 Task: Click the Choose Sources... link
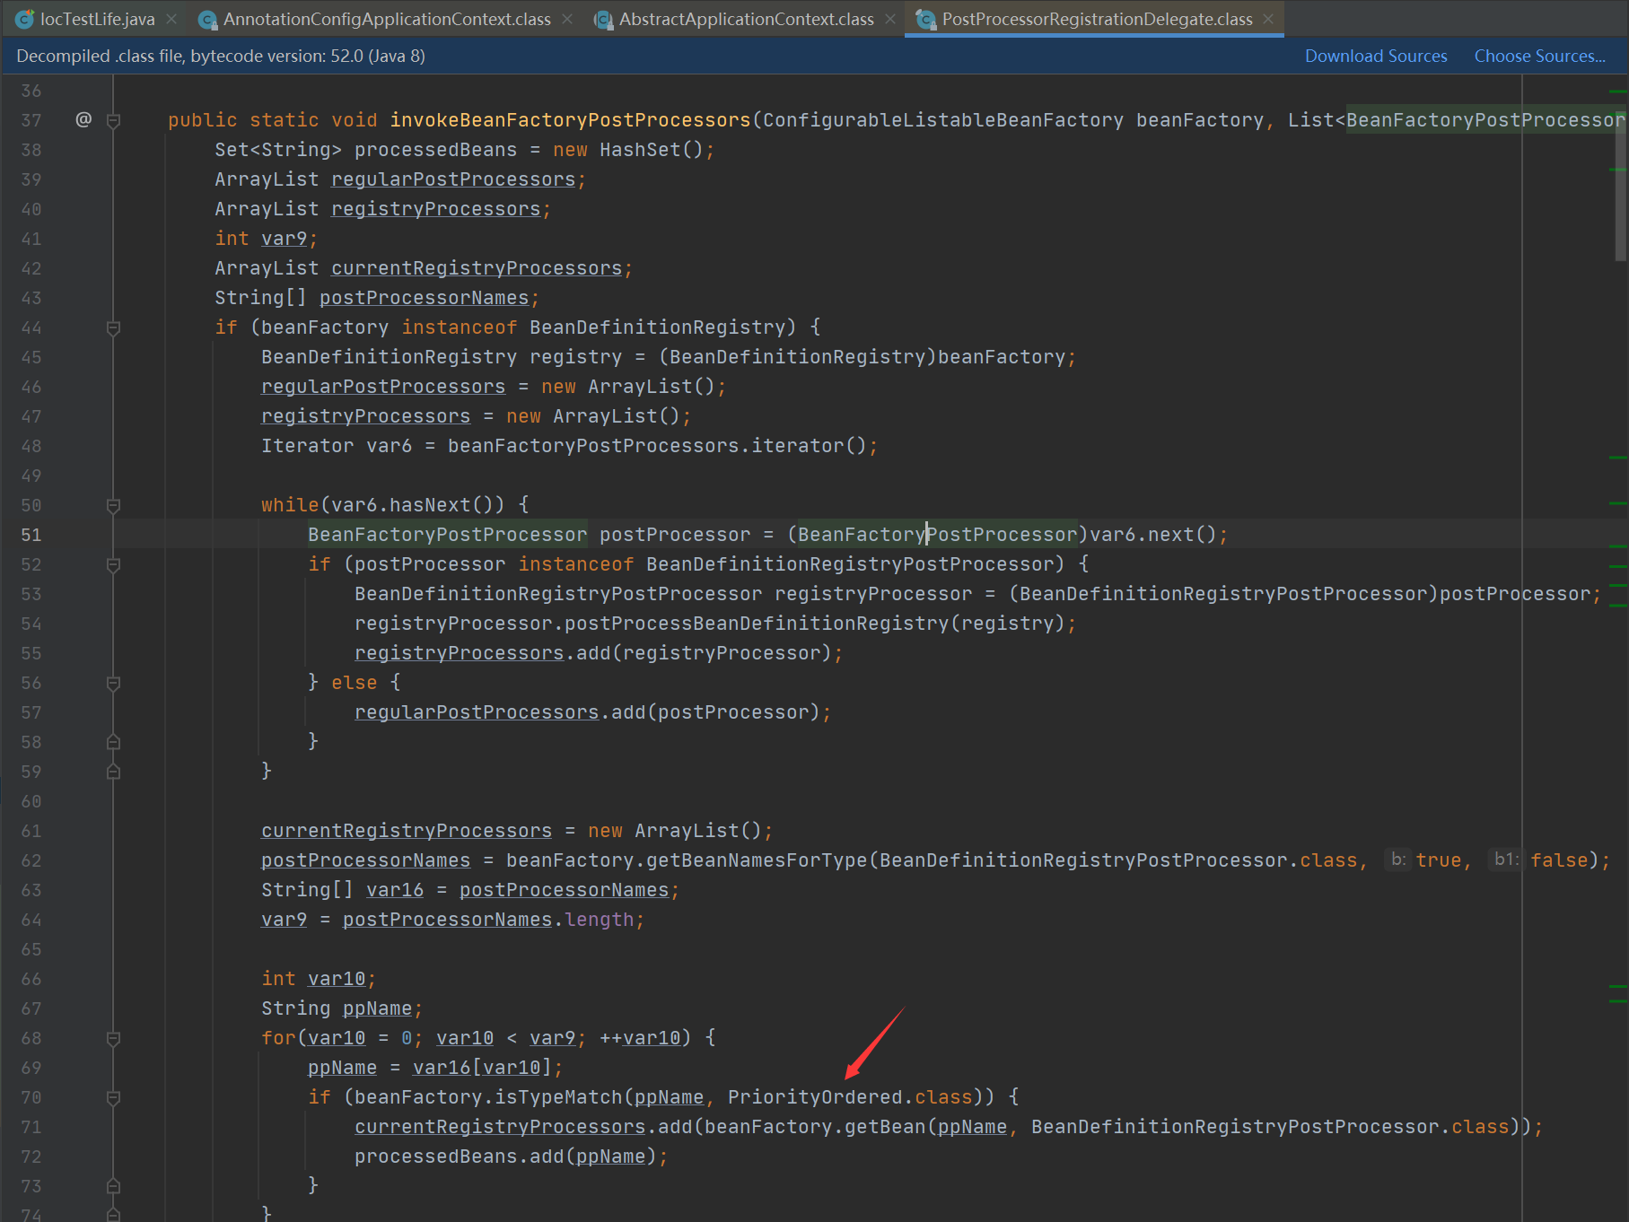click(x=1540, y=56)
